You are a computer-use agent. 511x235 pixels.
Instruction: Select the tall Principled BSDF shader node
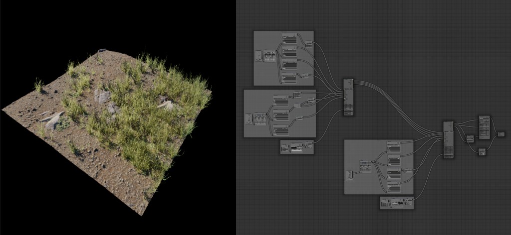pos(484,127)
